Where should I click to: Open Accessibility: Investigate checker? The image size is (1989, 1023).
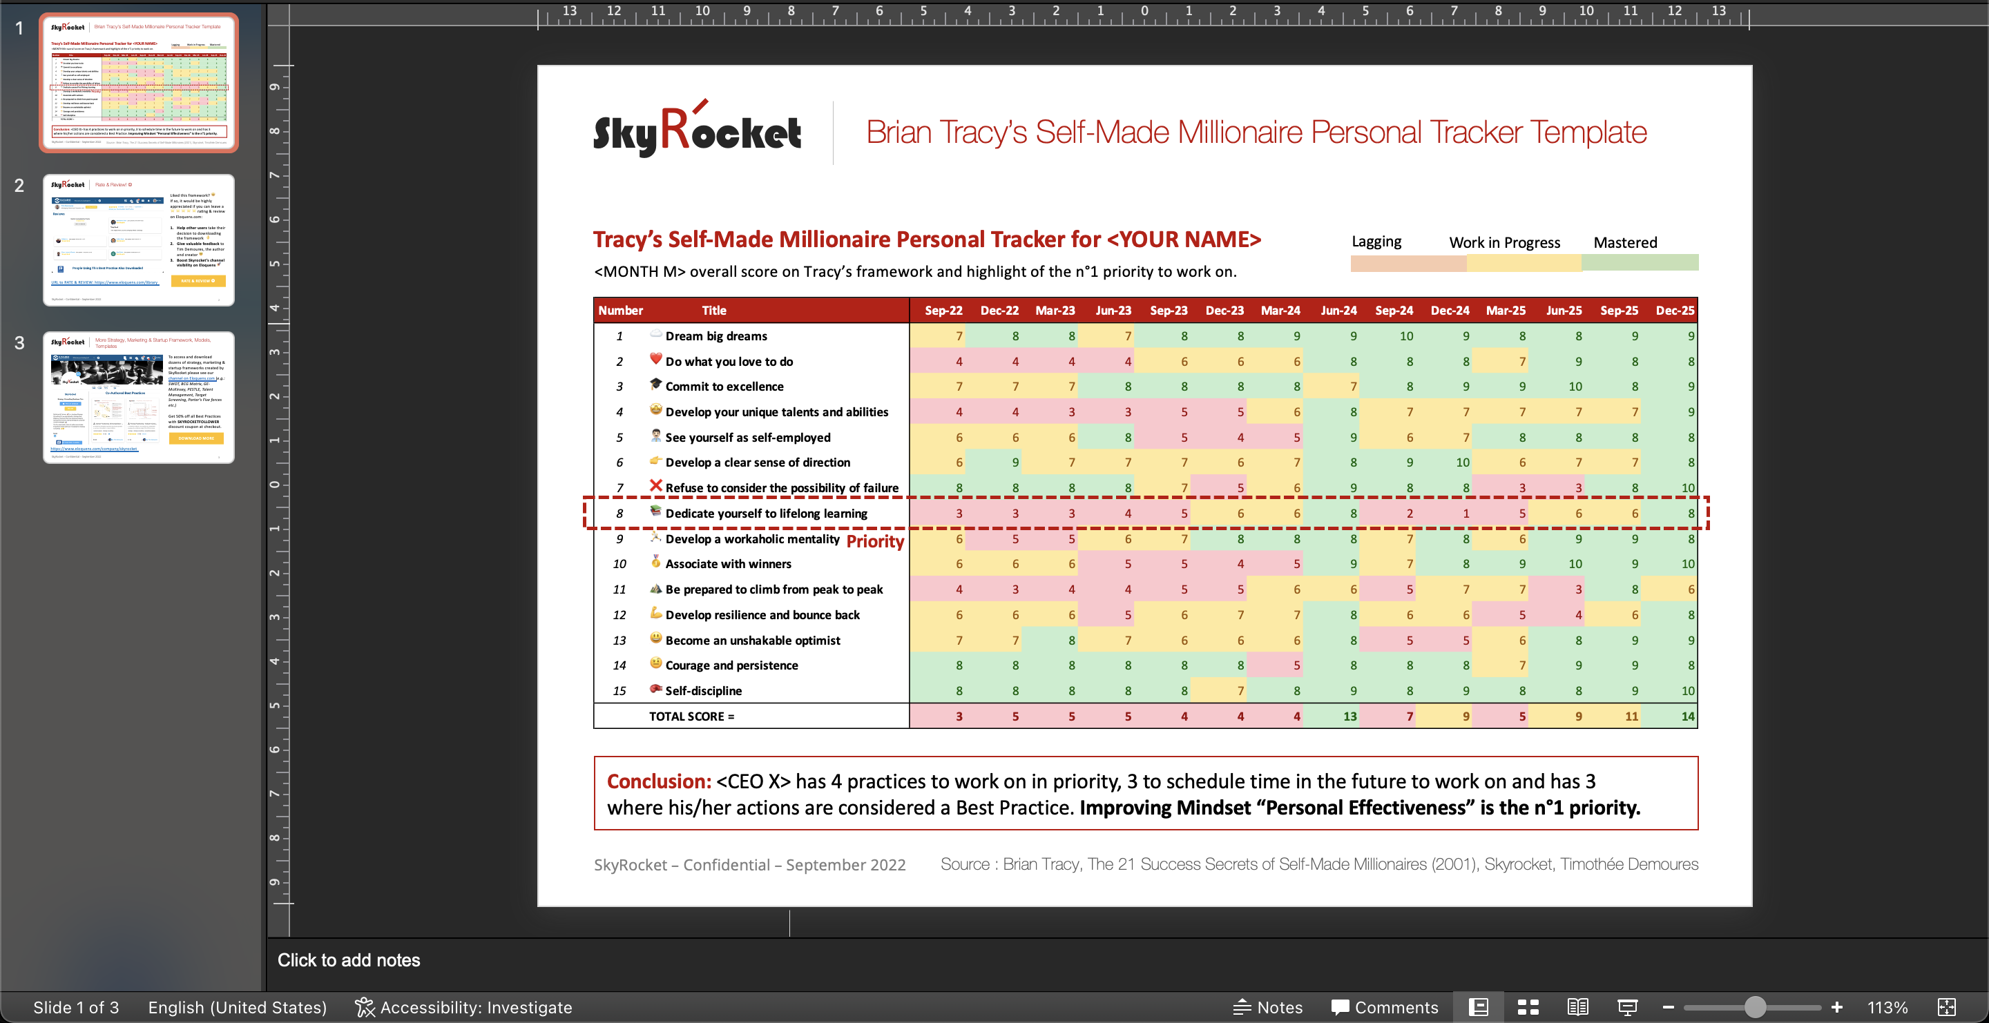[463, 1008]
